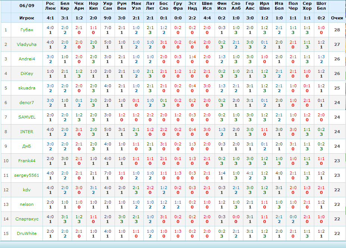Click the Шот Бел match header

(321, 6)
